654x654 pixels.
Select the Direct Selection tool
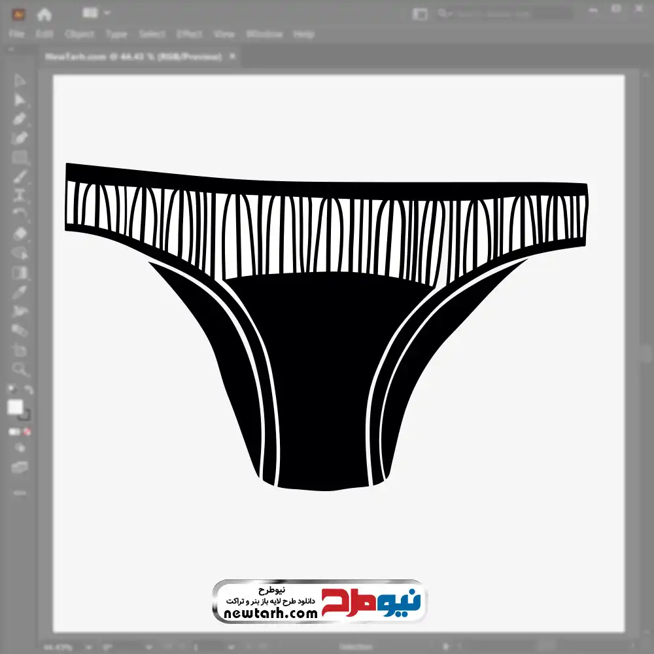(x=20, y=99)
